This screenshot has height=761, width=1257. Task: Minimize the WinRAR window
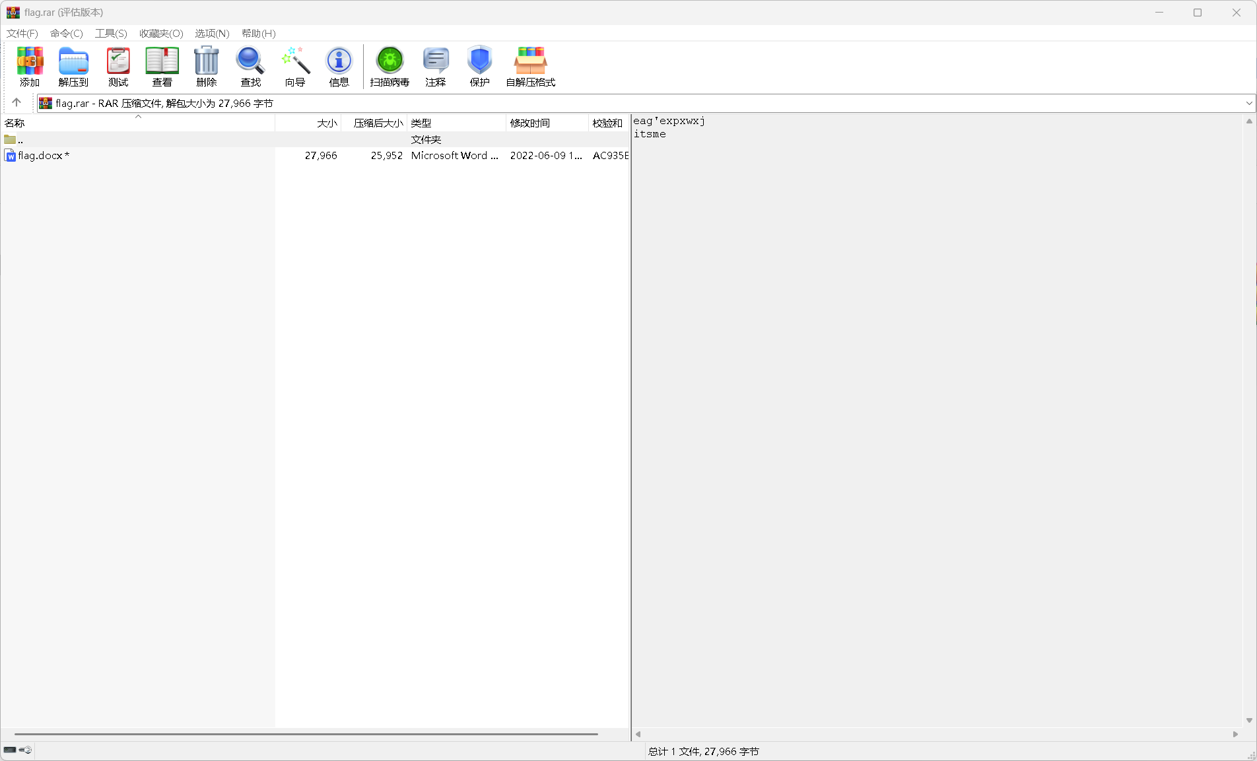(1159, 13)
